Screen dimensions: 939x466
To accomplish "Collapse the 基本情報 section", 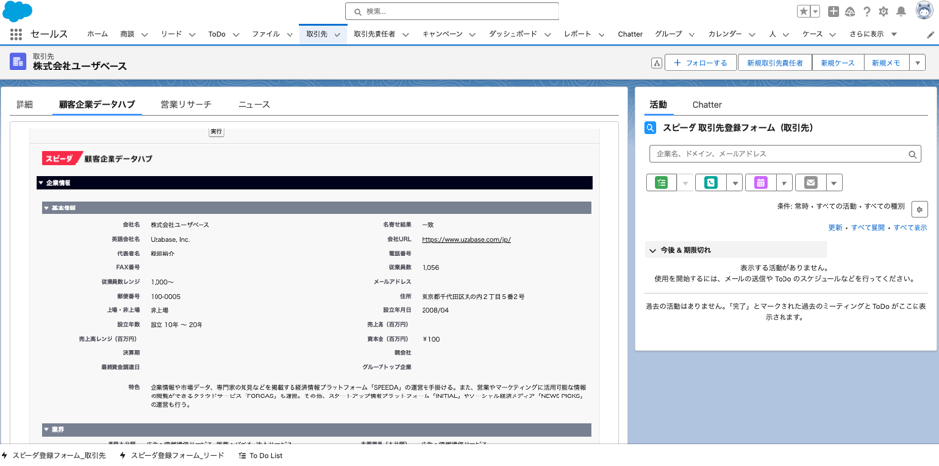I will [x=46, y=209].
